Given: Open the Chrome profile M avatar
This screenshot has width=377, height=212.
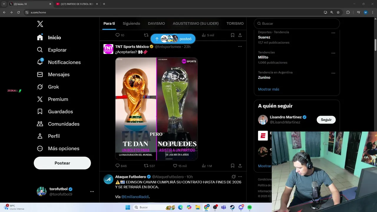Looking at the screenshot, I should [366, 12].
